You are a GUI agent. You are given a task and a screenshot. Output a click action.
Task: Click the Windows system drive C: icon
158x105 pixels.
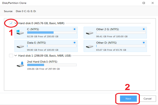pyautogui.click(x=20, y=33)
